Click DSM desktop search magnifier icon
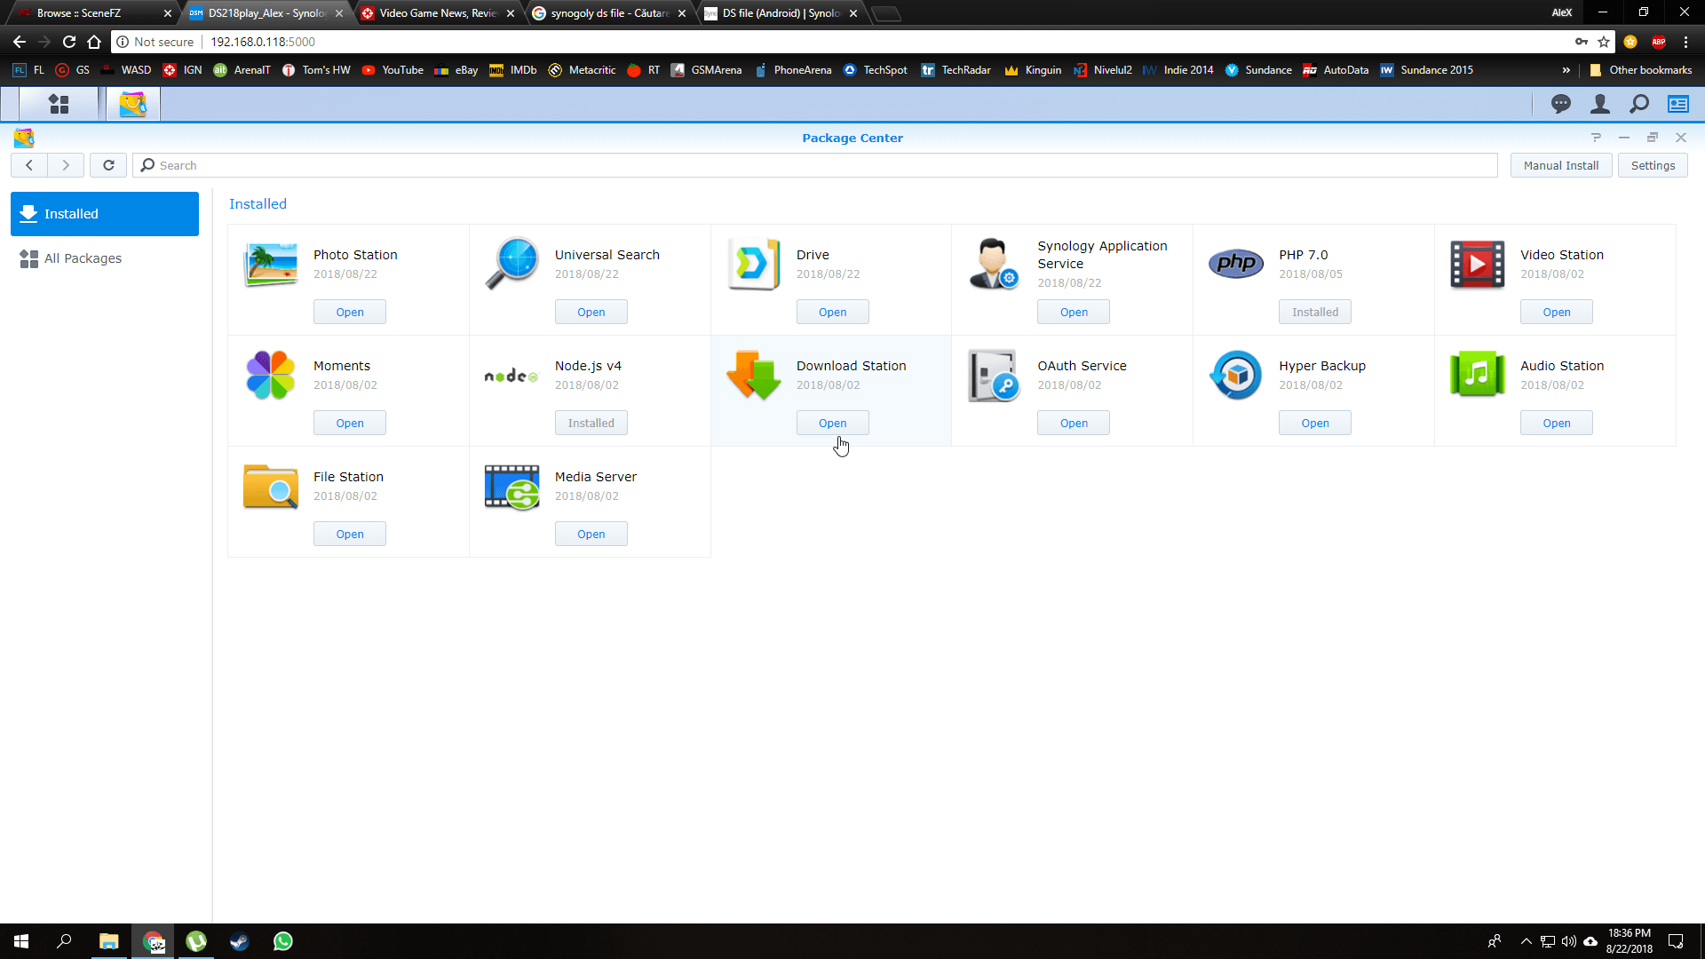 pos(1638,104)
